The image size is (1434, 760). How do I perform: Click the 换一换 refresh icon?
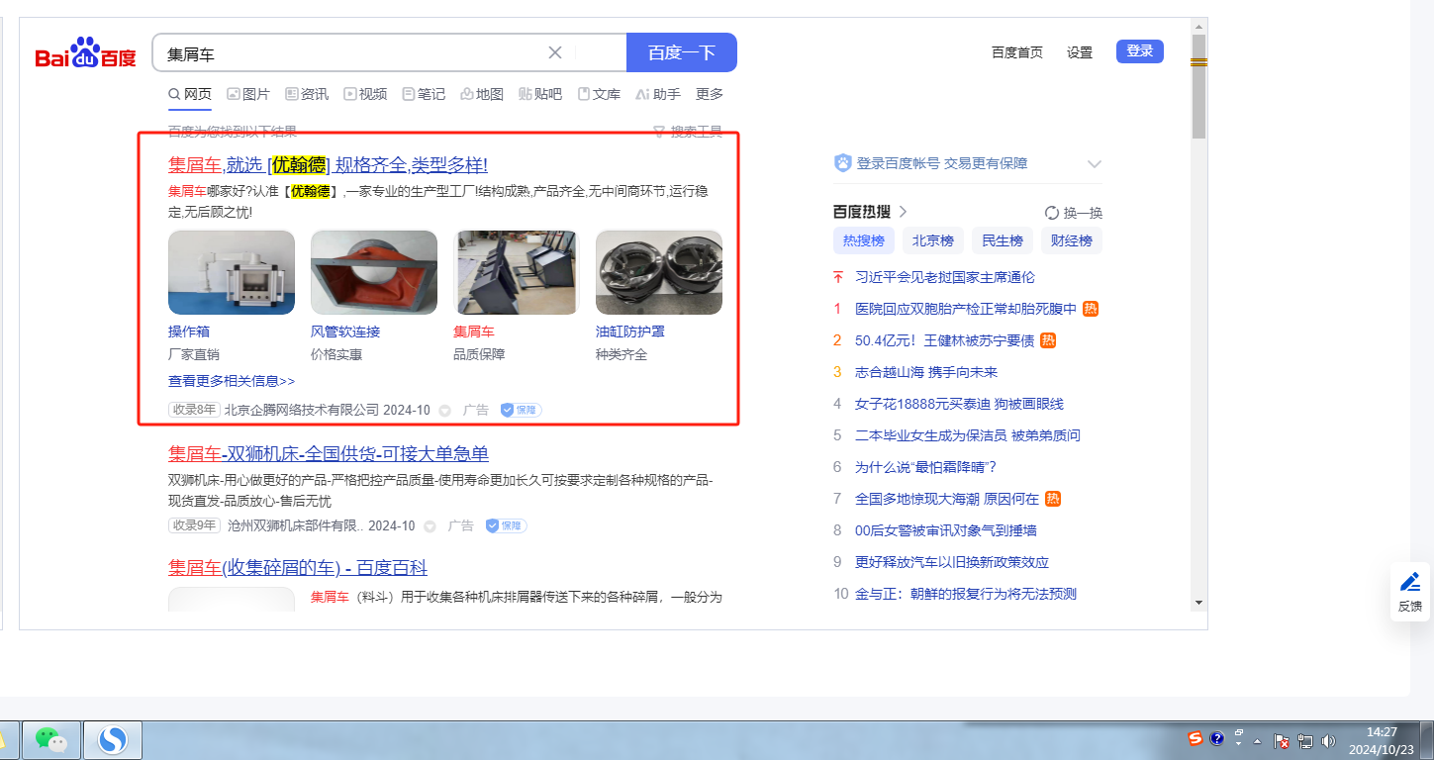pos(1052,213)
